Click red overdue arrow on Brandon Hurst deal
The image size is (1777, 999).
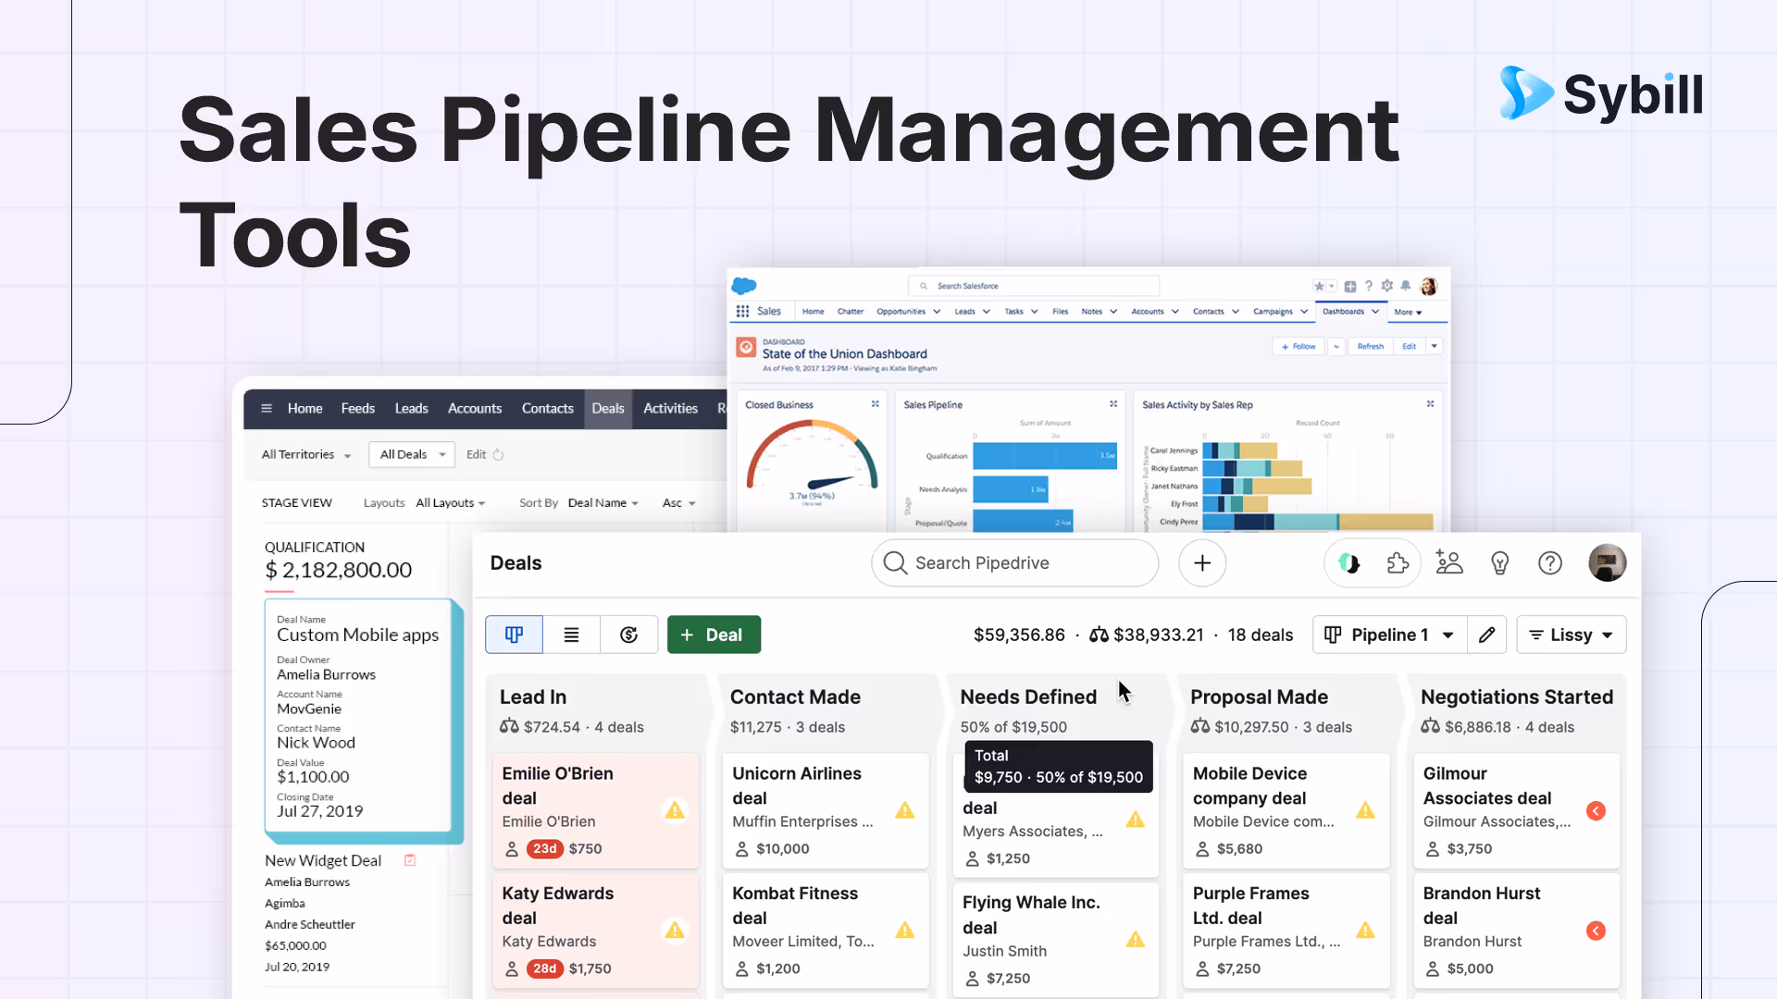1596,931
